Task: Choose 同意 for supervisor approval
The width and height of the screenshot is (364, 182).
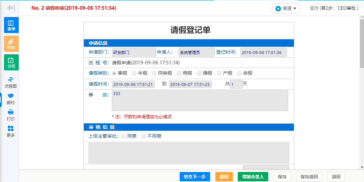Action: pyautogui.click(x=124, y=136)
